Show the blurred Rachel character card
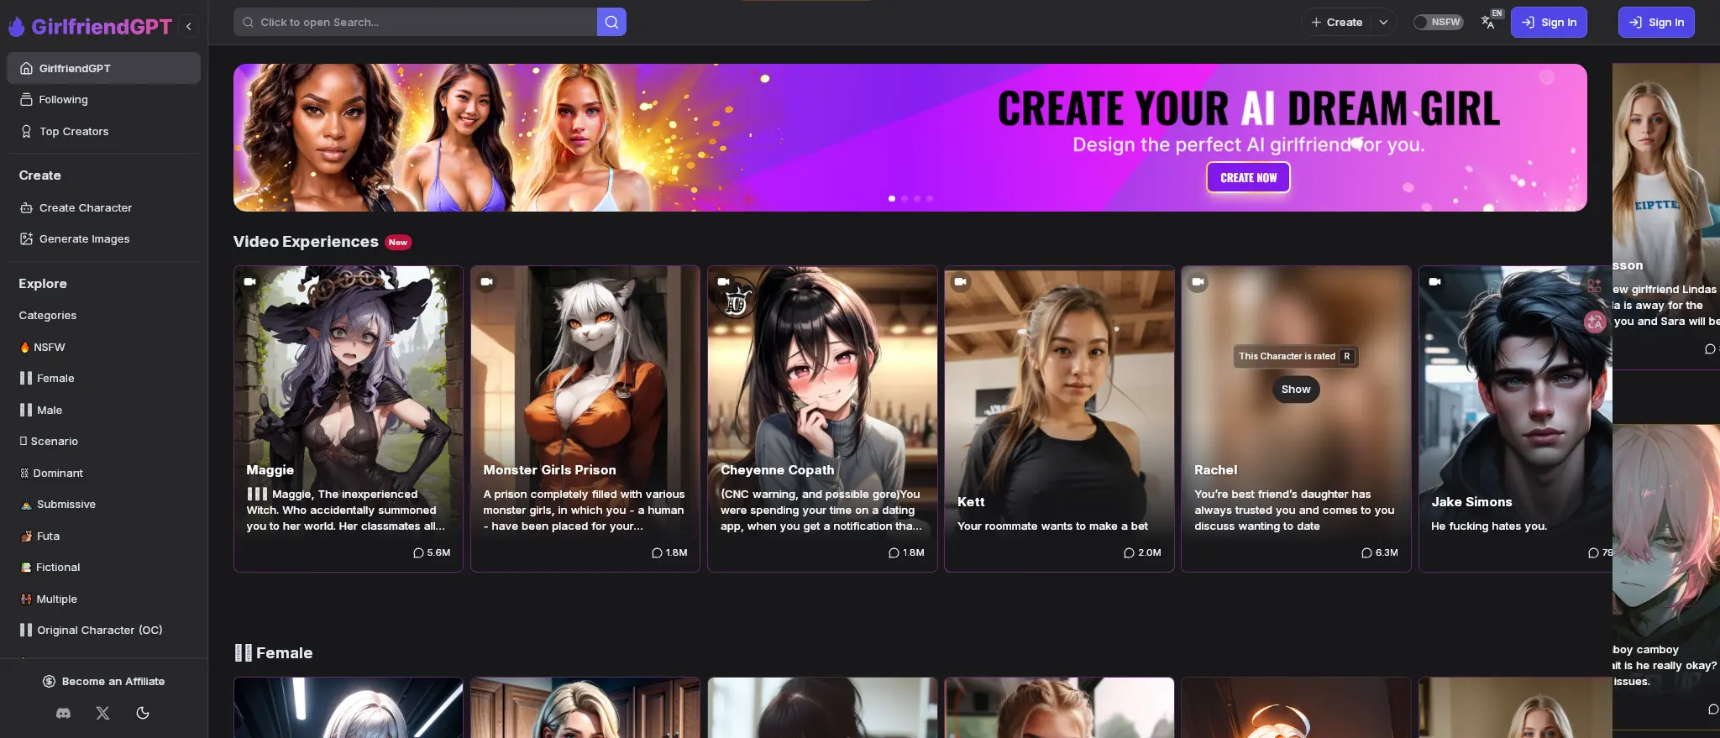1720x738 pixels. (x=1295, y=390)
